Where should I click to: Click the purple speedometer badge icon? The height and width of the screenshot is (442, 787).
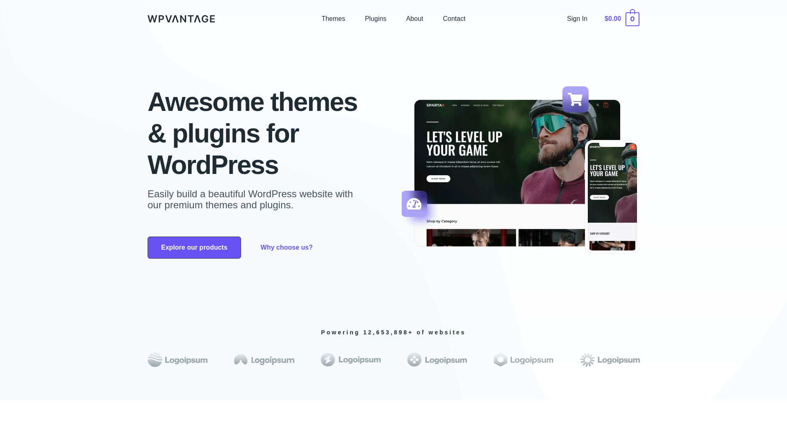tap(414, 204)
